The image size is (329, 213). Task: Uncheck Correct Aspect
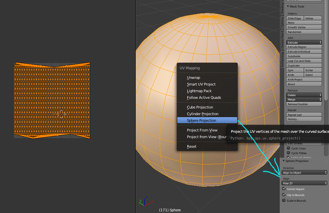pyautogui.click(x=284, y=189)
